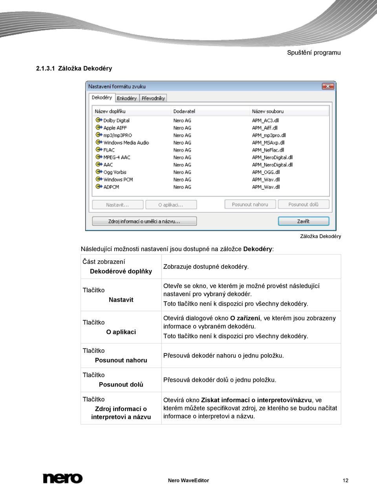Click file name APM_Aiff.dll
The image size is (377, 484).
[265, 128]
